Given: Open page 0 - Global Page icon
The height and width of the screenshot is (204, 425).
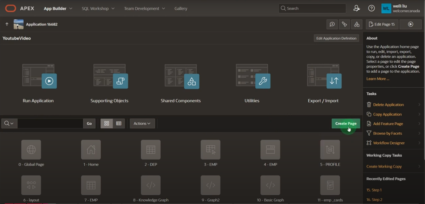Looking at the screenshot, I should tap(31, 150).
